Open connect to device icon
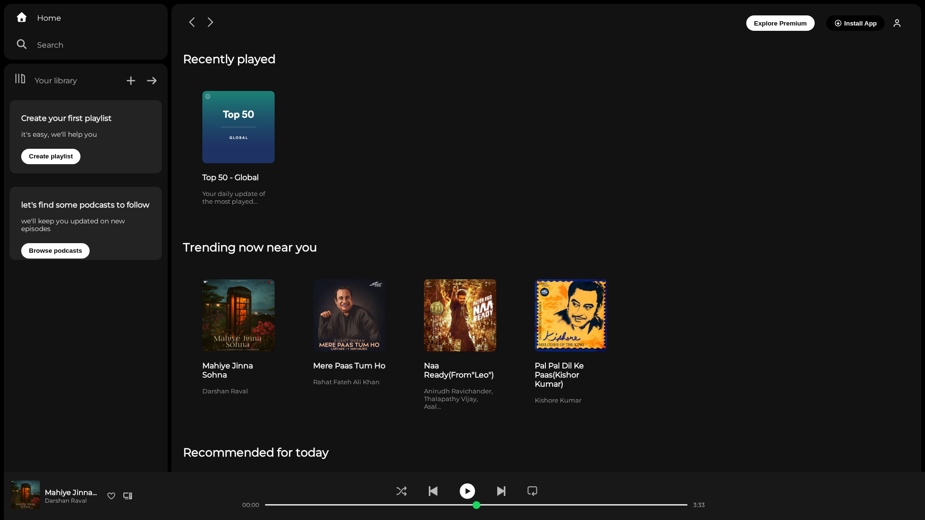Viewport: 925px width, 520px height. [x=128, y=496]
